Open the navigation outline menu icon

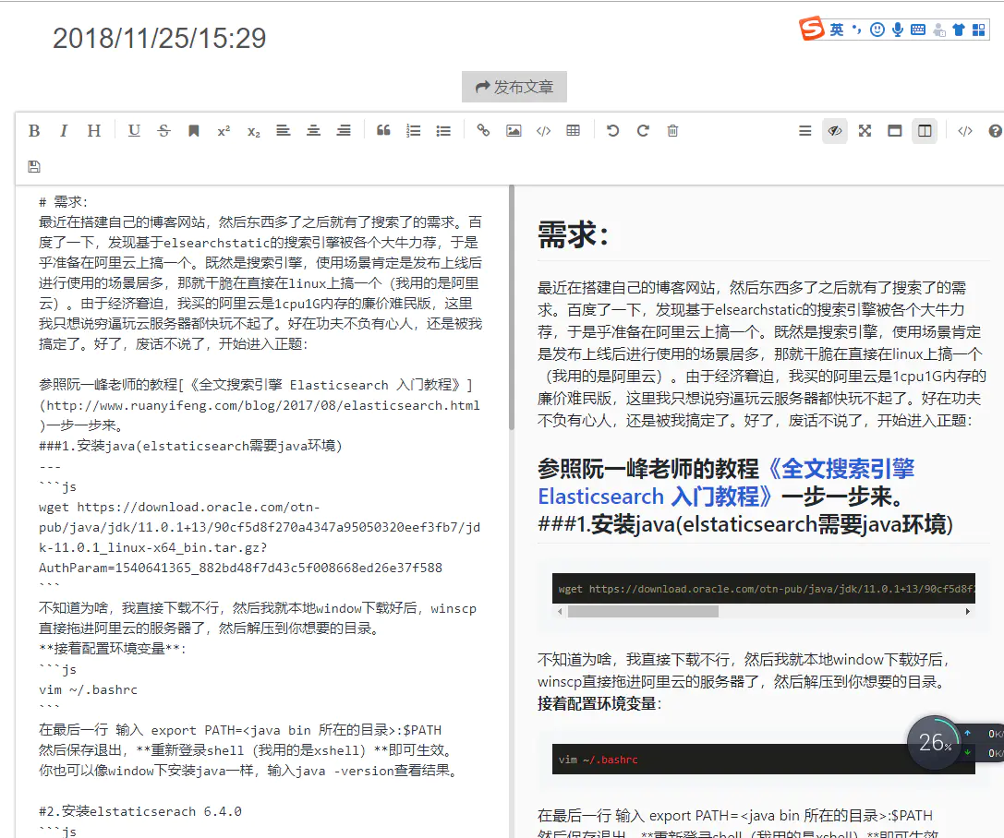coord(804,131)
